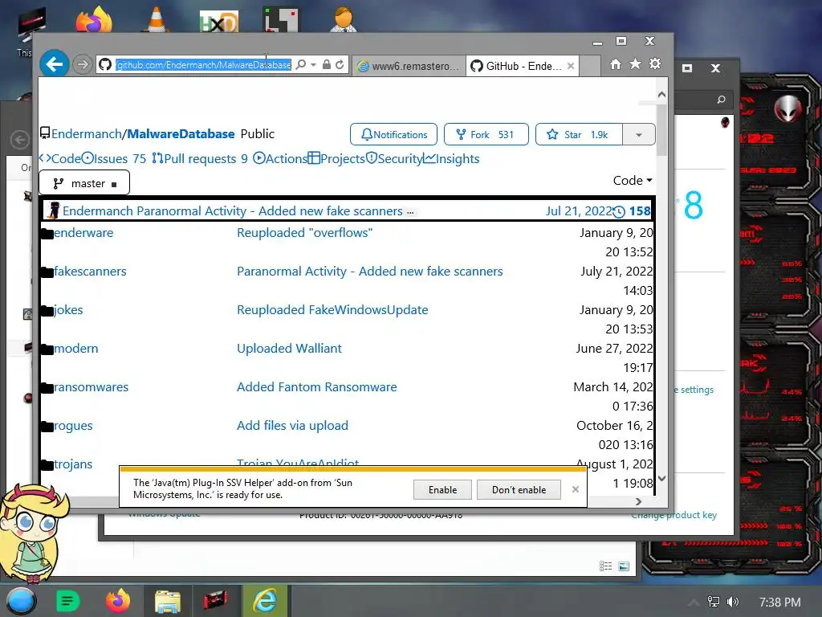This screenshot has height=617, width=822.
Task: Click Don't enable for Java add-on
Action: 519,489
